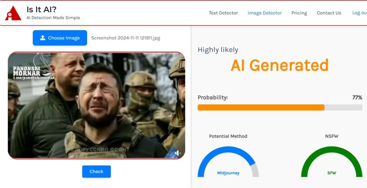Click the green SFW gauge label
This screenshot has width=367, height=188.
click(332, 173)
